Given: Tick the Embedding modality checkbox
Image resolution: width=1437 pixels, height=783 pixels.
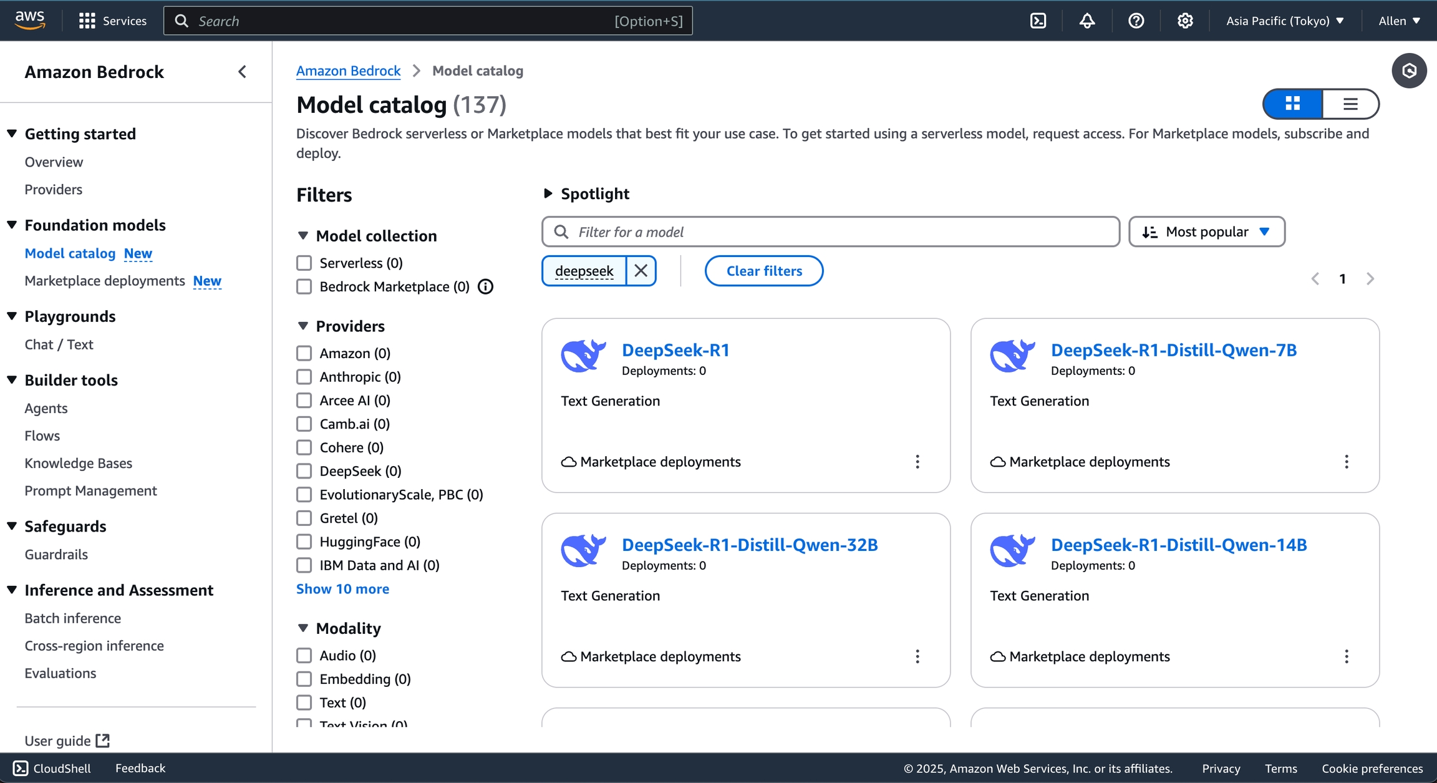Looking at the screenshot, I should (304, 679).
